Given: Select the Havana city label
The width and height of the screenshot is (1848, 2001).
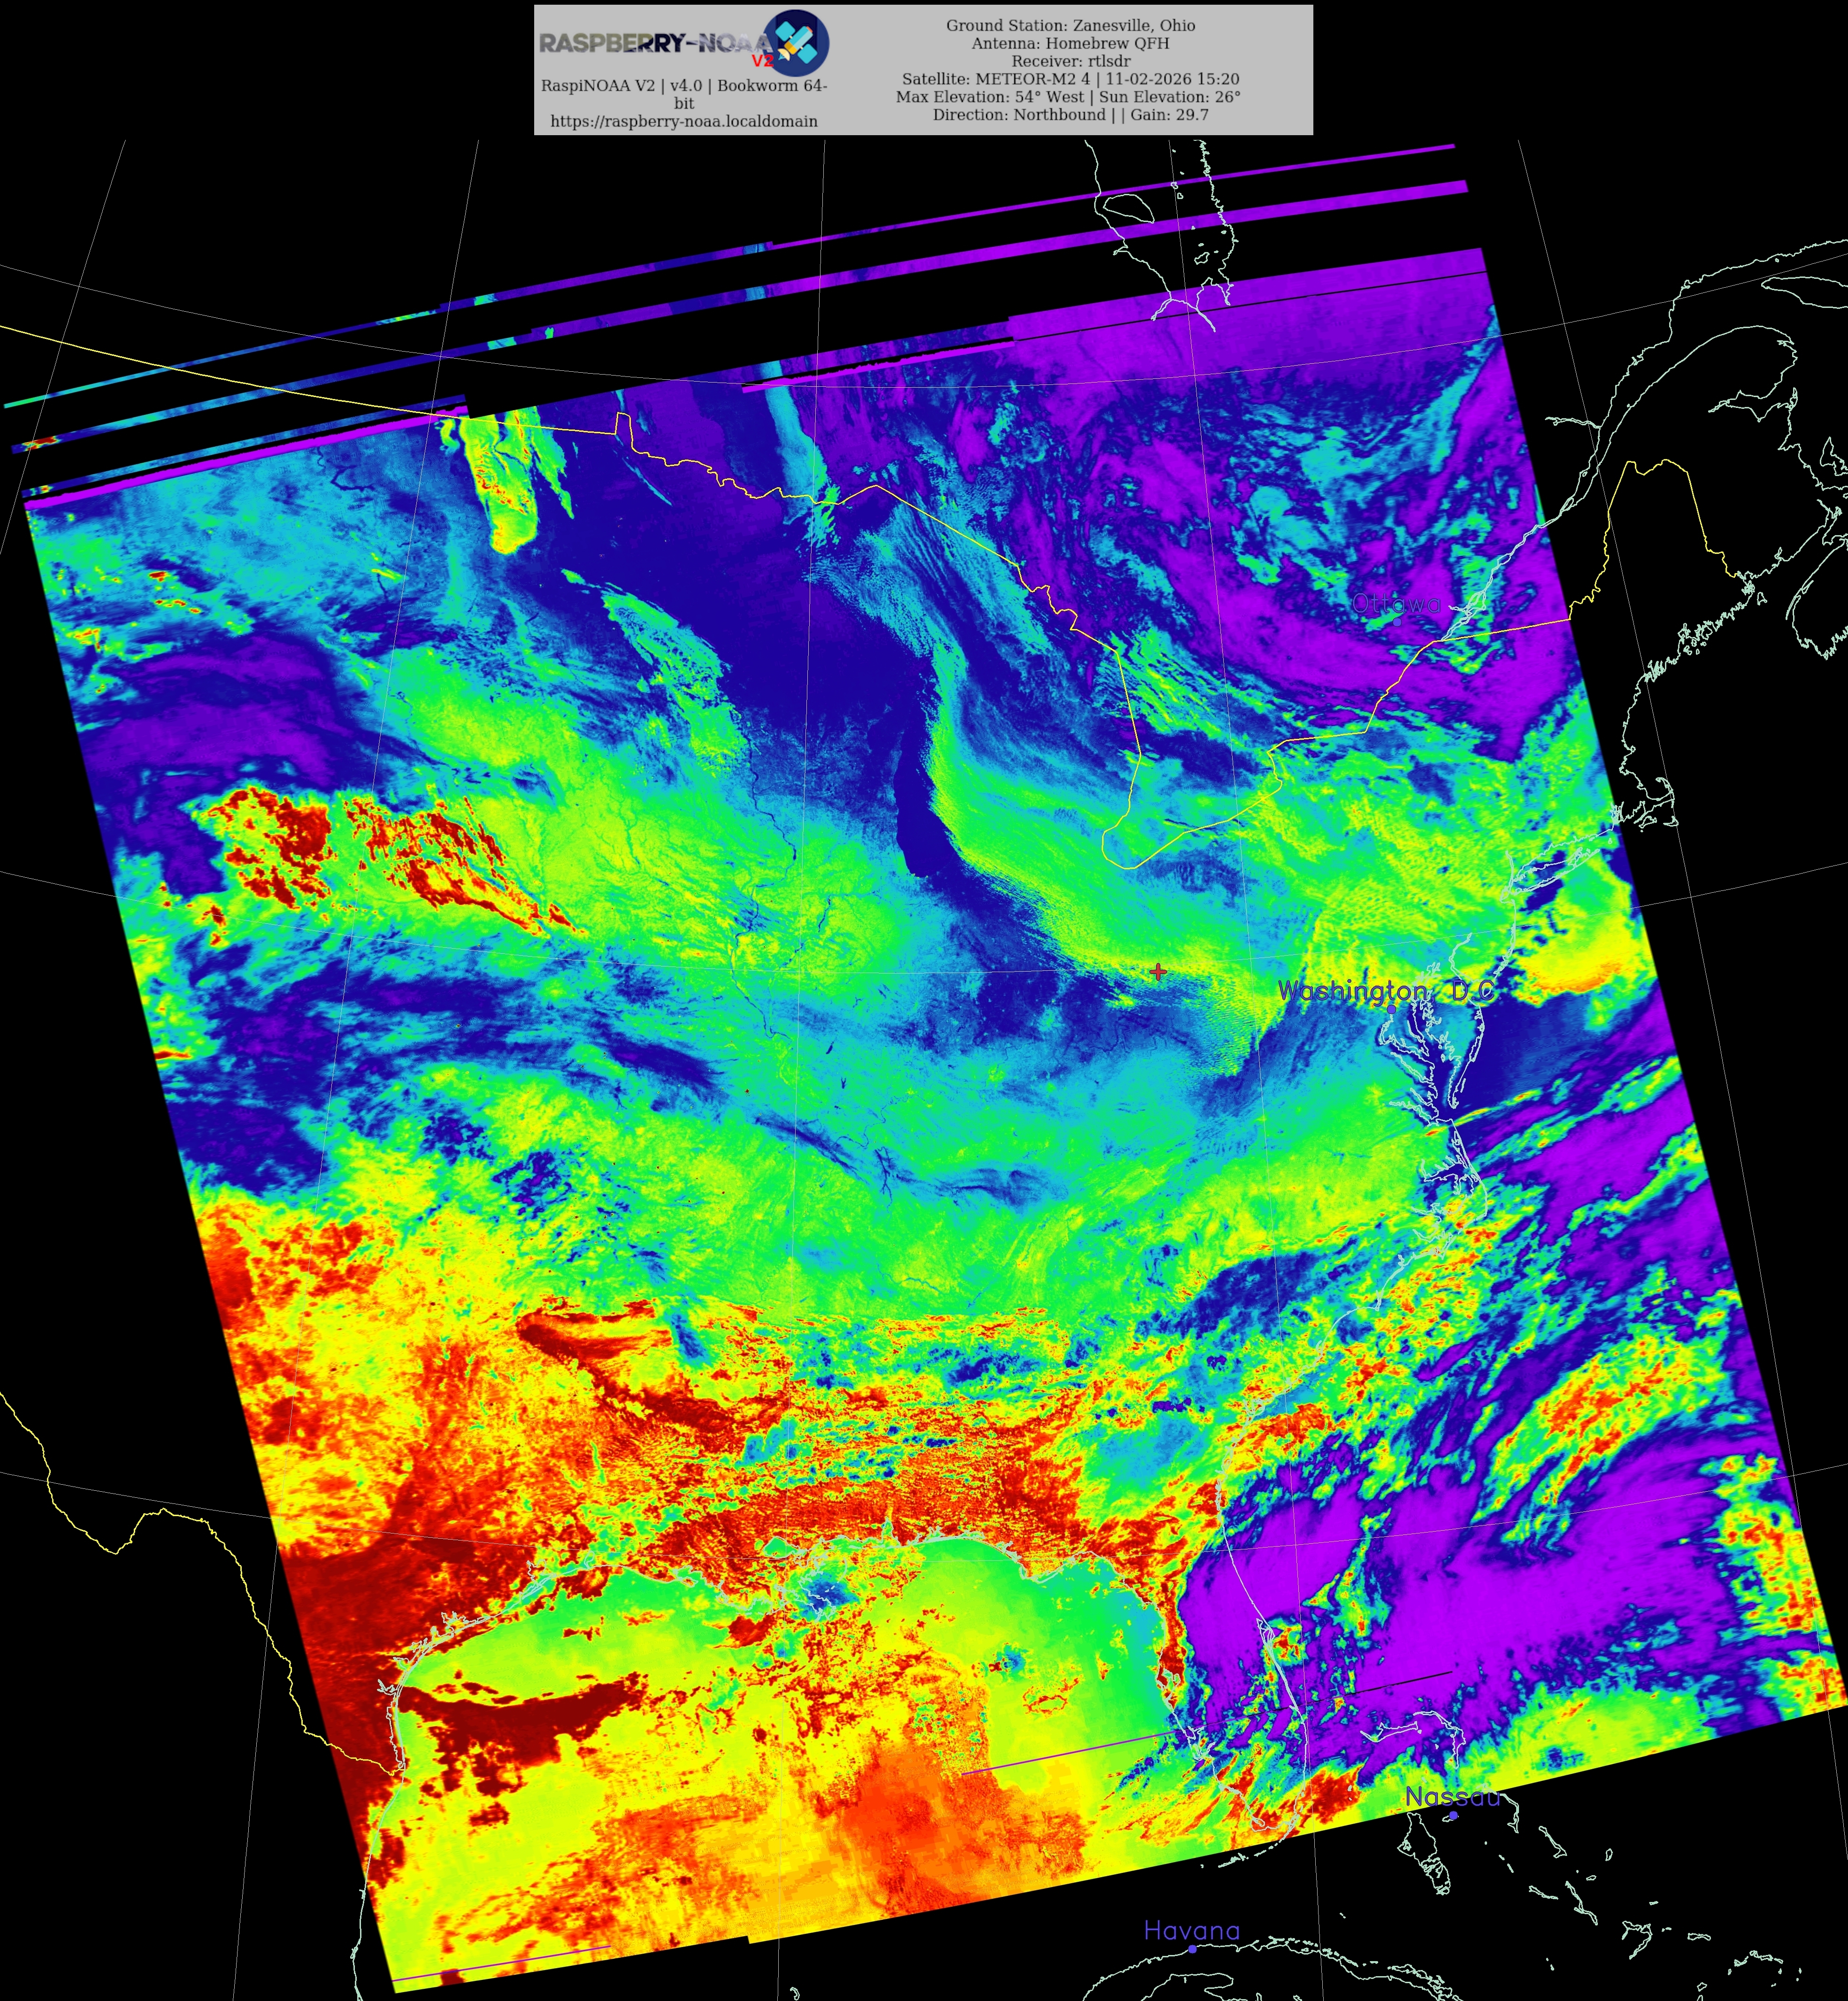Looking at the screenshot, I should point(1191,1931).
